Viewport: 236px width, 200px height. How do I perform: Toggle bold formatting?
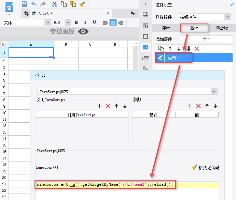click(76, 22)
